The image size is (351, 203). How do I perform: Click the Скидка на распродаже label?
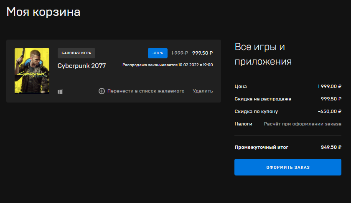[x=263, y=99]
